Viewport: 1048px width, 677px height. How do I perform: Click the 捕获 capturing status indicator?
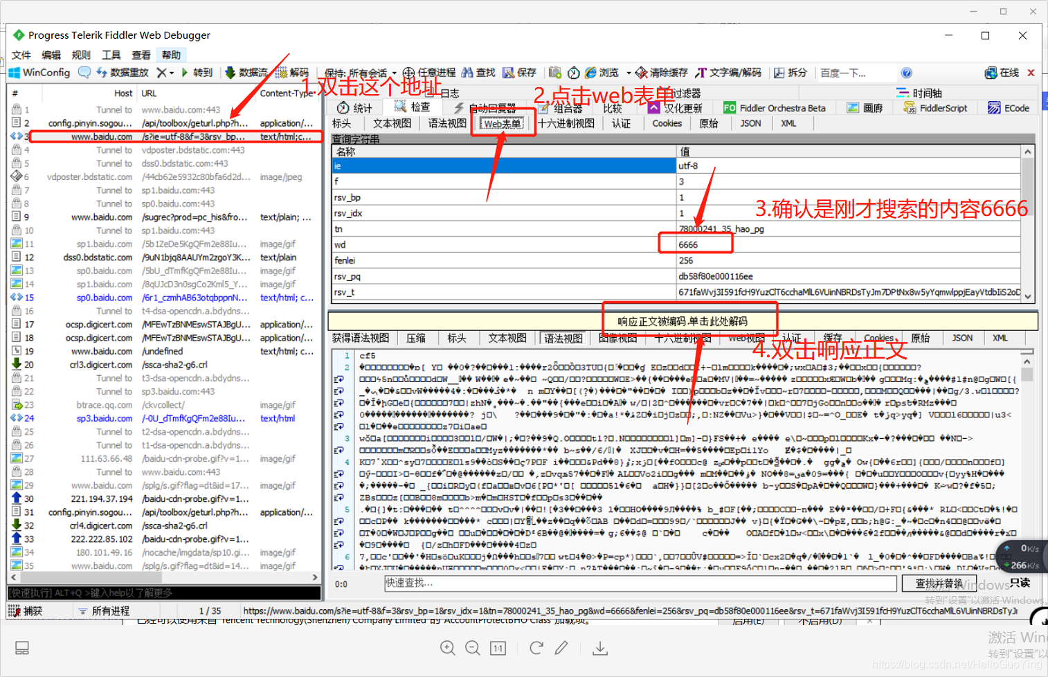pyautogui.click(x=26, y=611)
